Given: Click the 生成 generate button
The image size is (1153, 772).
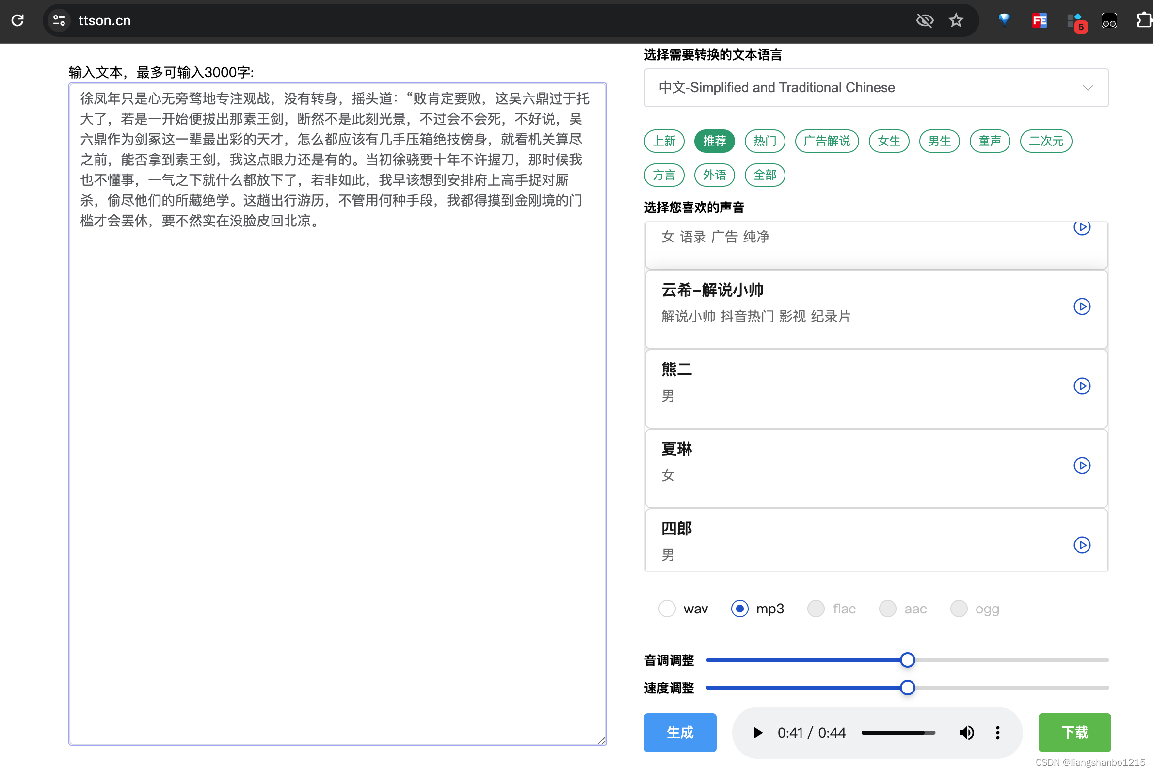Looking at the screenshot, I should pos(680,733).
